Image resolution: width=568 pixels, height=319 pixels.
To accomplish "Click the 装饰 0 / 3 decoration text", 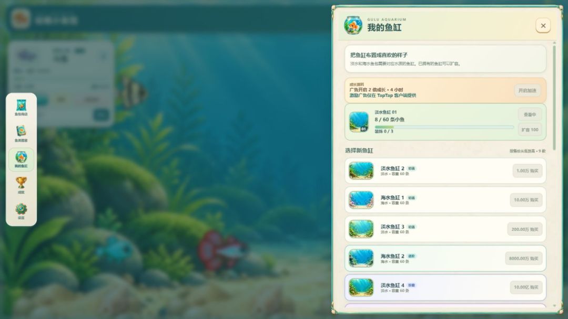I will [x=383, y=131].
